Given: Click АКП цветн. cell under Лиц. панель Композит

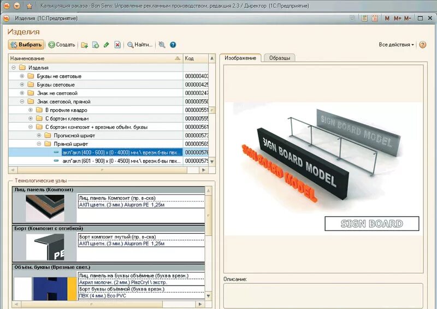Looking at the screenshot, I should coord(141,205).
